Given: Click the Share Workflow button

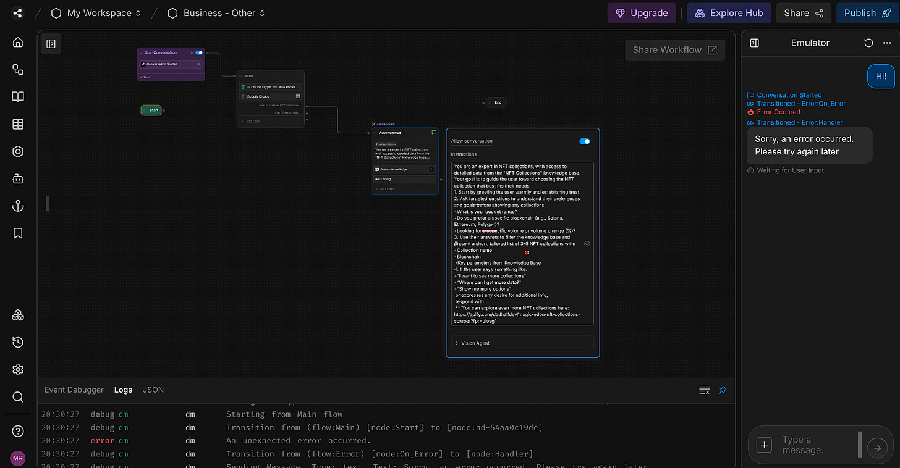Looking at the screenshot, I should [674, 50].
